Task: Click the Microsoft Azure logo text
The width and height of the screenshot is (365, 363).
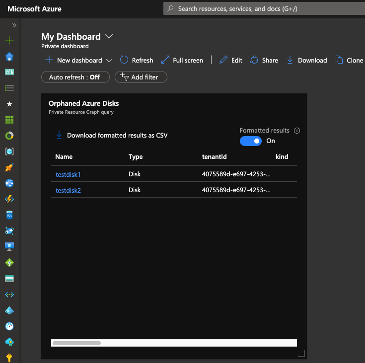Action: [x=34, y=9]
